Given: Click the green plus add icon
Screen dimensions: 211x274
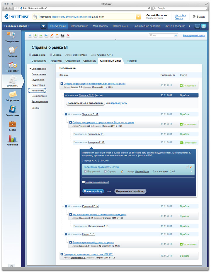Looking at the screenshot, I should [35, 35].
